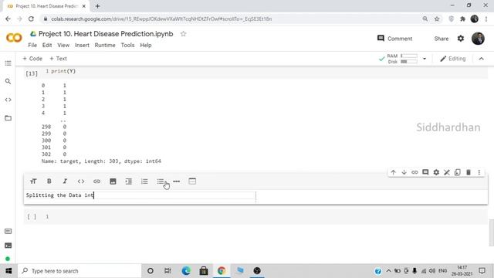This screenshot has height=278, width=494.
Task: Open code snippets sidebar
Action: tap(8, 100)
